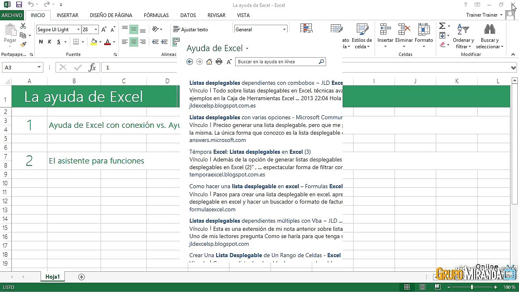Toggle Negrita bold N button

(41, 42)
